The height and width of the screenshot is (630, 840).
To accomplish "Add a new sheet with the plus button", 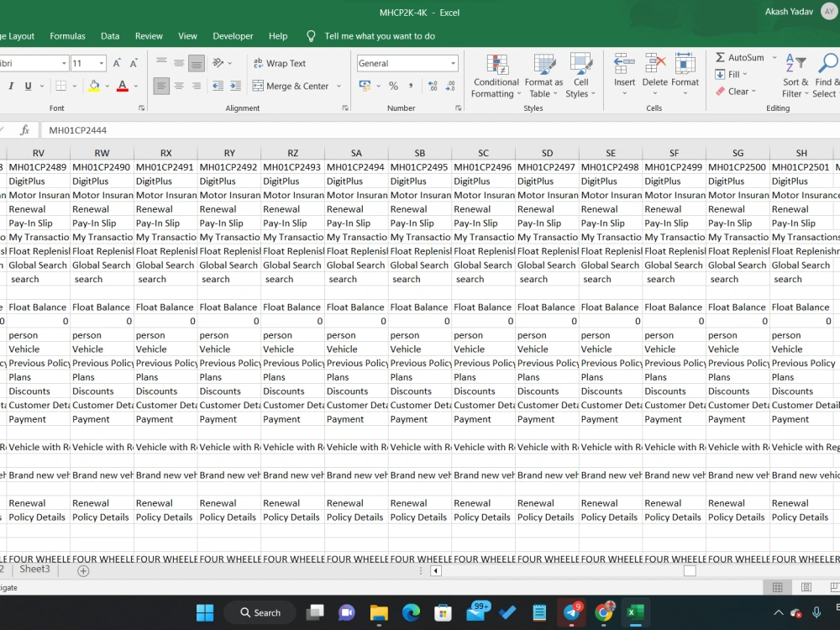I will pos(83,571).
